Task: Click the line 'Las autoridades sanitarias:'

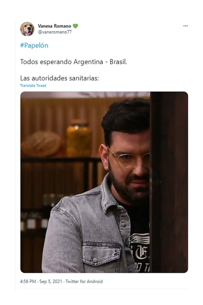Action: pos(59,78)
